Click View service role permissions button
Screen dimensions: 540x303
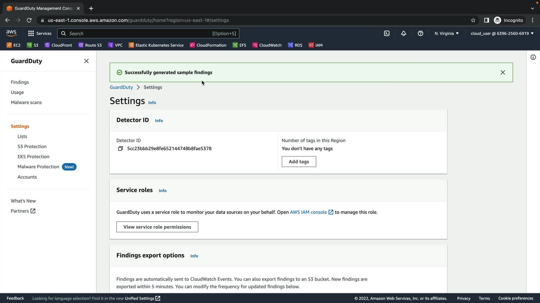157,227
